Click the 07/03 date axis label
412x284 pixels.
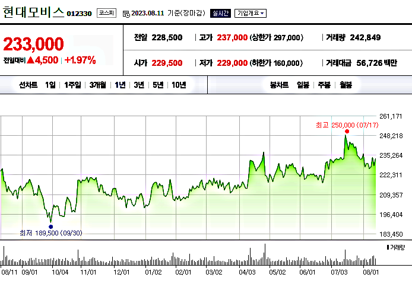click(339, 272)
